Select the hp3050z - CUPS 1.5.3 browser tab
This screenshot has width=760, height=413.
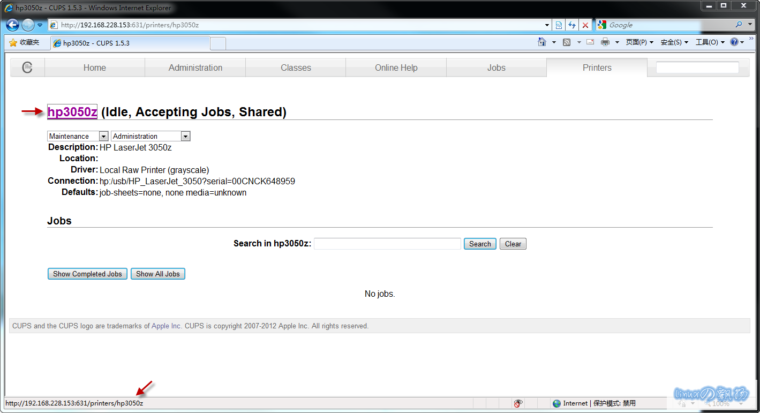pos(130,43)
